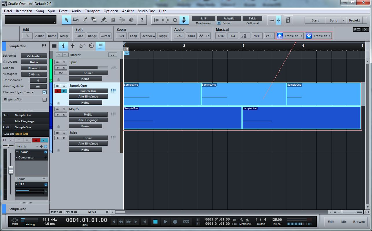The width and height of the screenshot is (372, 231).
Task: Open the Bearbeiten menu
Action: pos(24,11)
